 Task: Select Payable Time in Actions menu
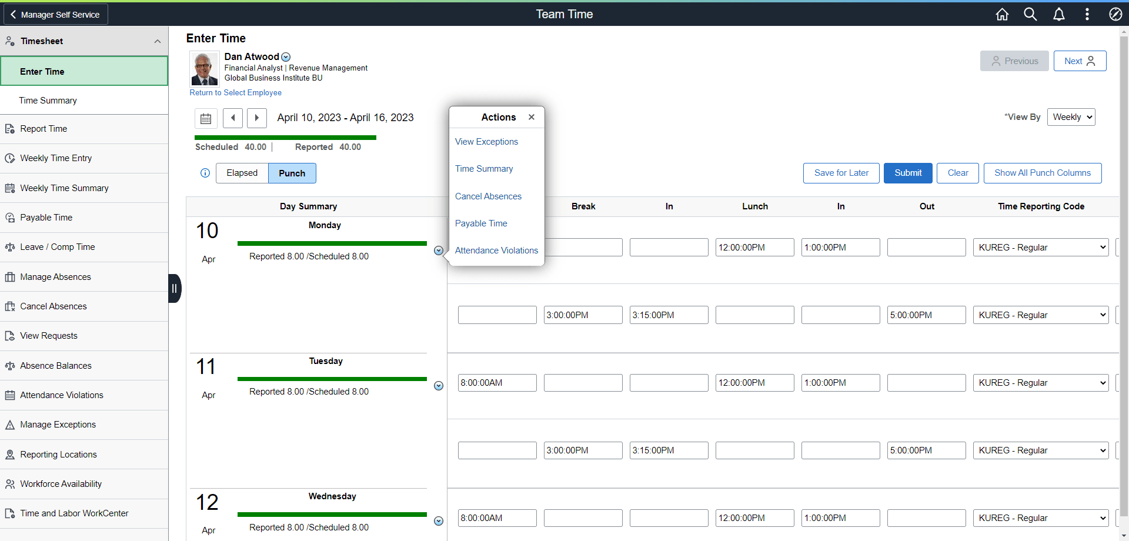(481, 223)
